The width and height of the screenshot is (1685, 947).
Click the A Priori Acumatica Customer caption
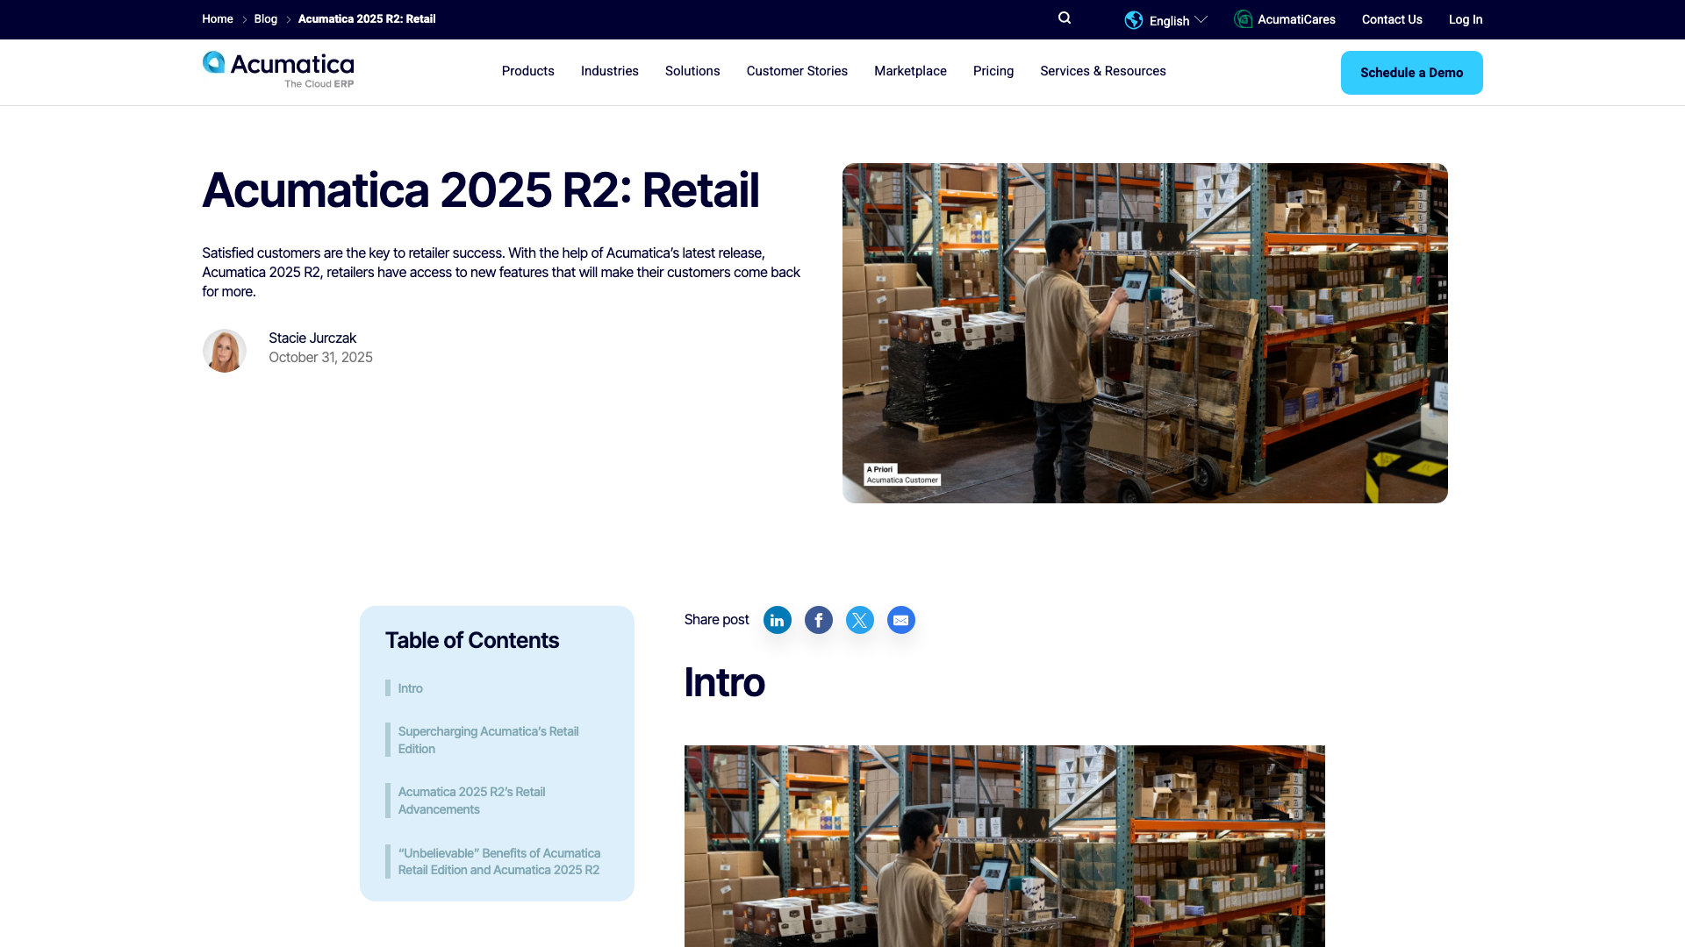(902, 474)
